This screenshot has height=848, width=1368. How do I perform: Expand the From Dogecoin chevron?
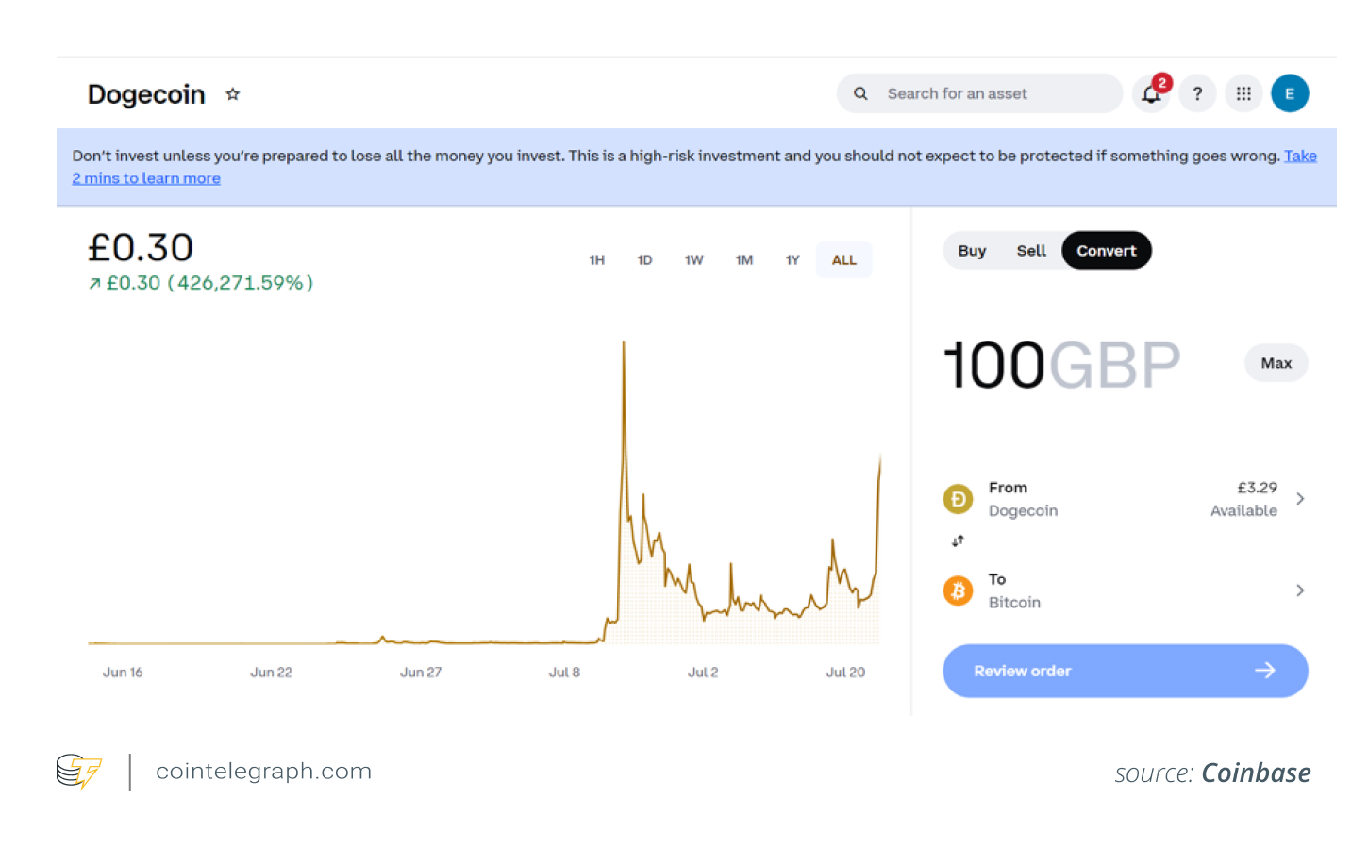point(1300,499)
